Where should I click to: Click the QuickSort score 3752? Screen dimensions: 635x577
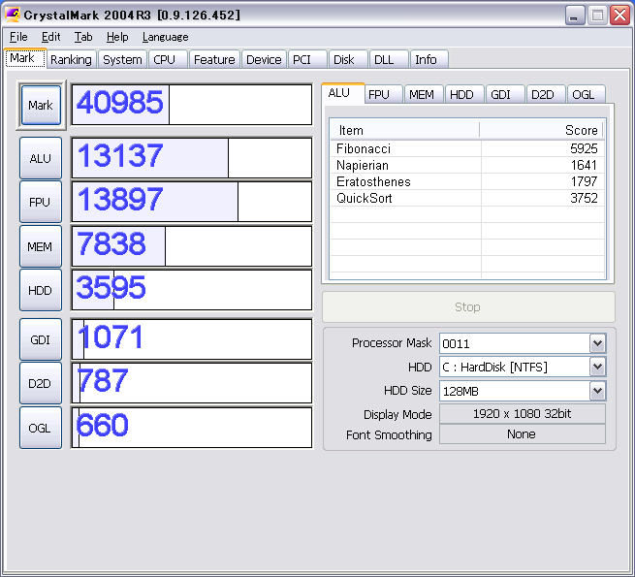tap(584, 198)
